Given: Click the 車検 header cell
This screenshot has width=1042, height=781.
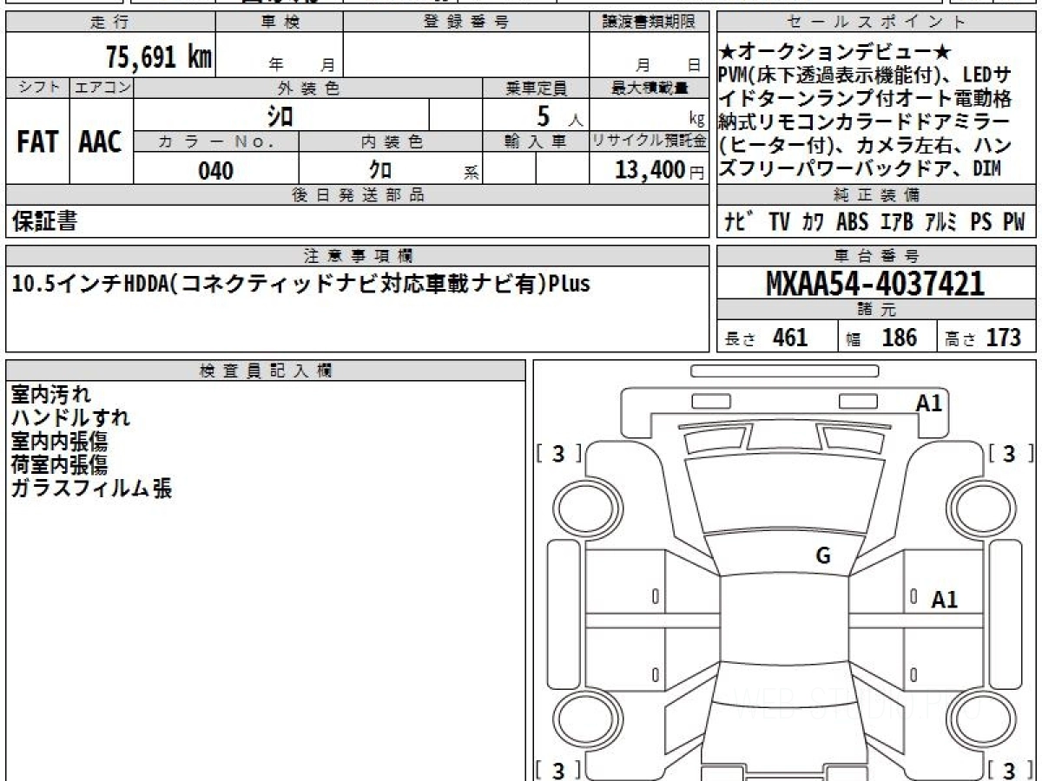Looking at the screenshot, I should 280,23.
